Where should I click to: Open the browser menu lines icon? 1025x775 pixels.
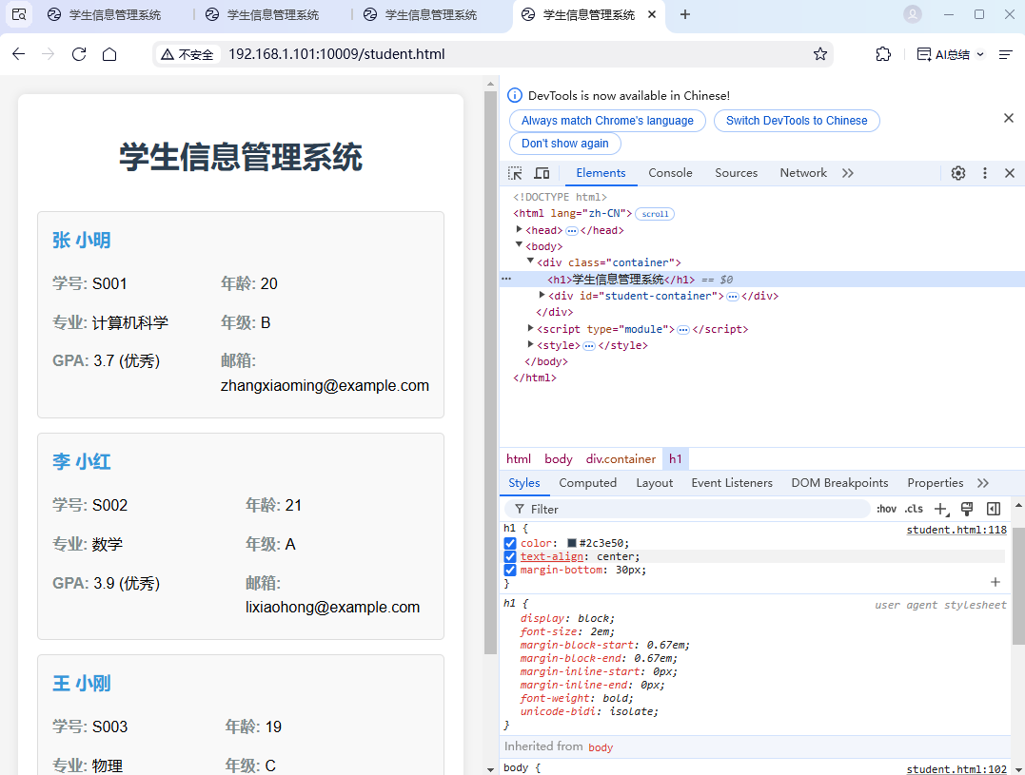[x=1006, y=55]
